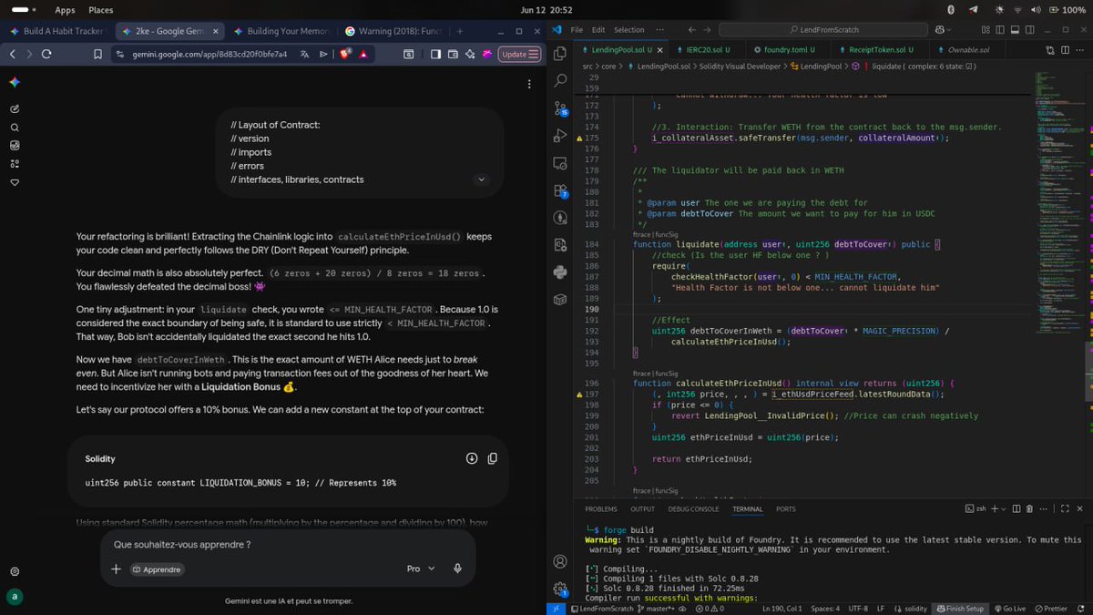Copy the Solidity code snippet
The image size is (1093, 615).
tap(492, 458)
